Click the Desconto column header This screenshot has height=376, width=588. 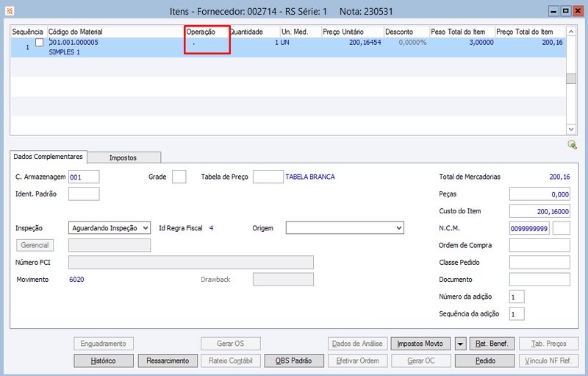click(406, 32)
